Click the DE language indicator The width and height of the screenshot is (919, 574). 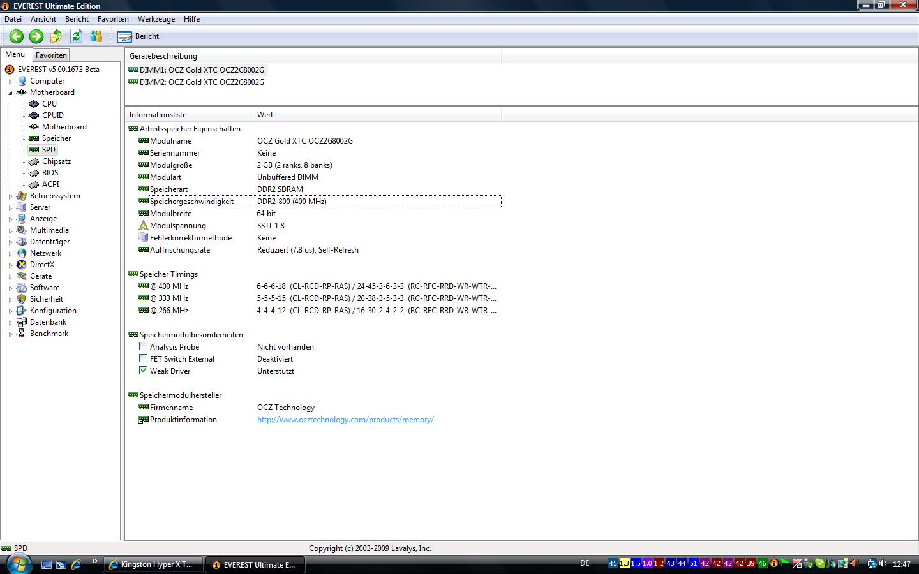(x=585, y=564)
